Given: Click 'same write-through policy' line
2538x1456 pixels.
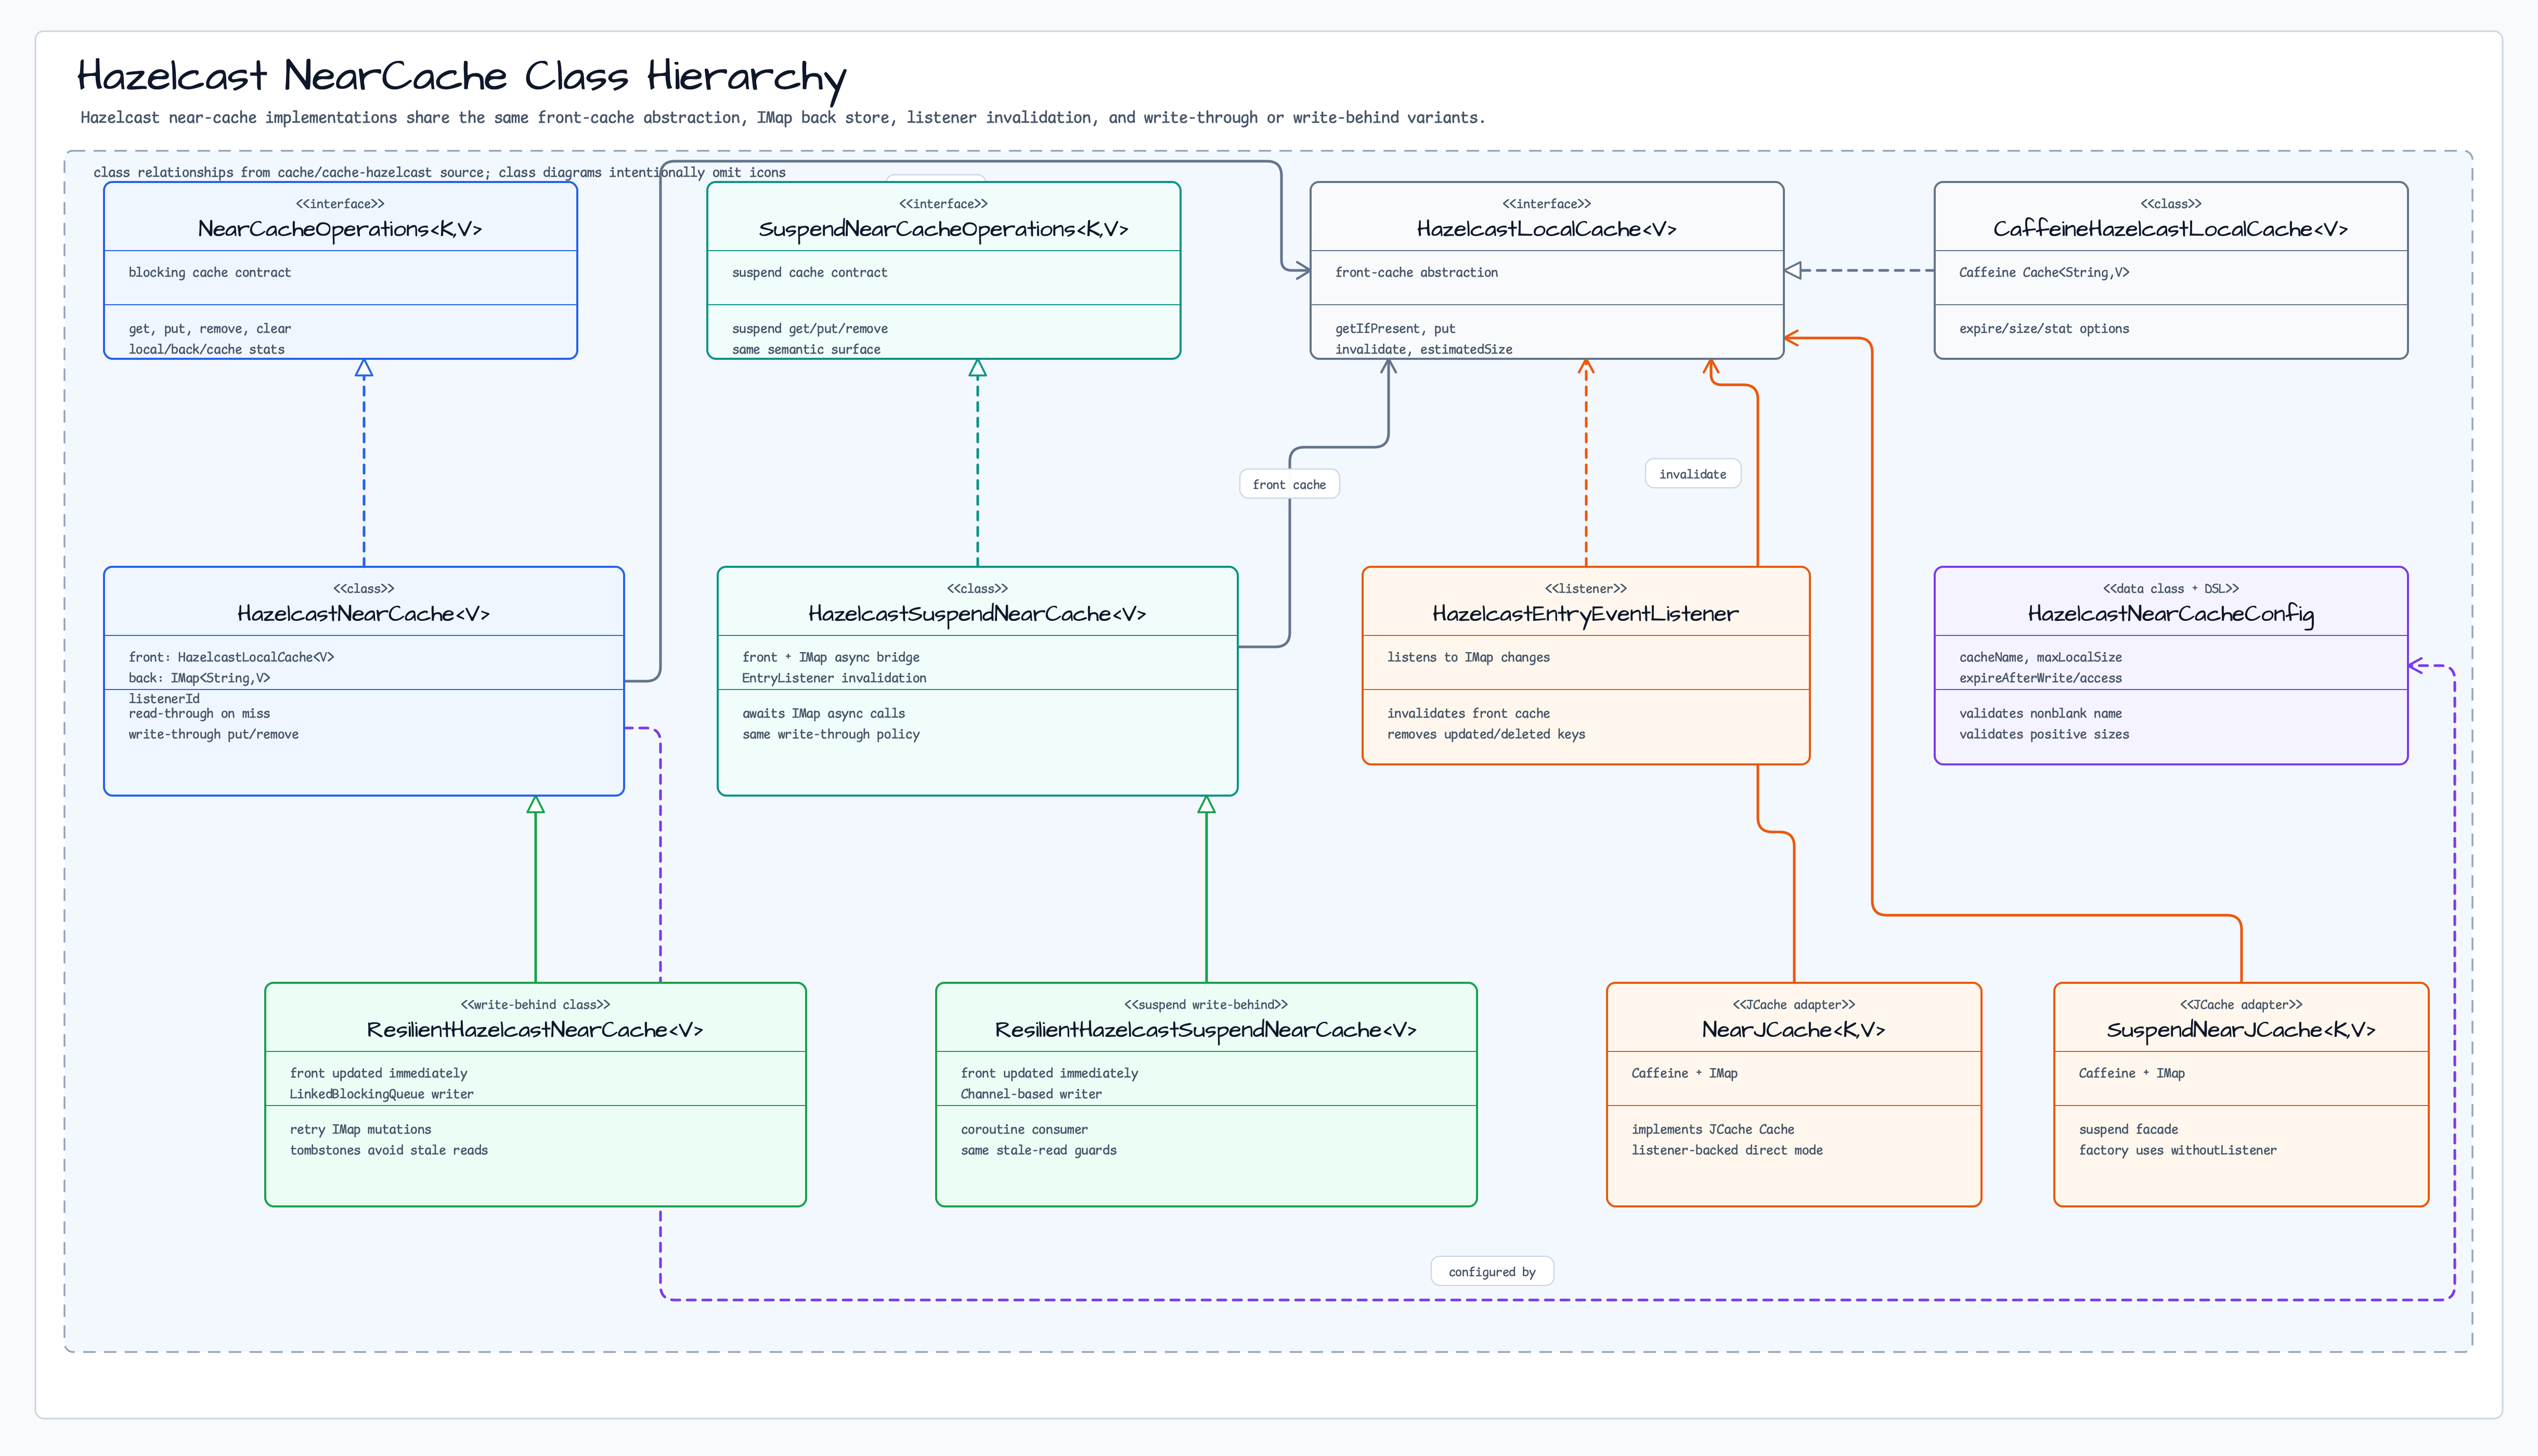Looking at the screenshot, I should pyautogui.click(x=830, y=734).
